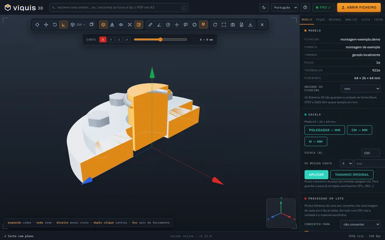Toggle the section cut plane tool

[x=139, y=25]
